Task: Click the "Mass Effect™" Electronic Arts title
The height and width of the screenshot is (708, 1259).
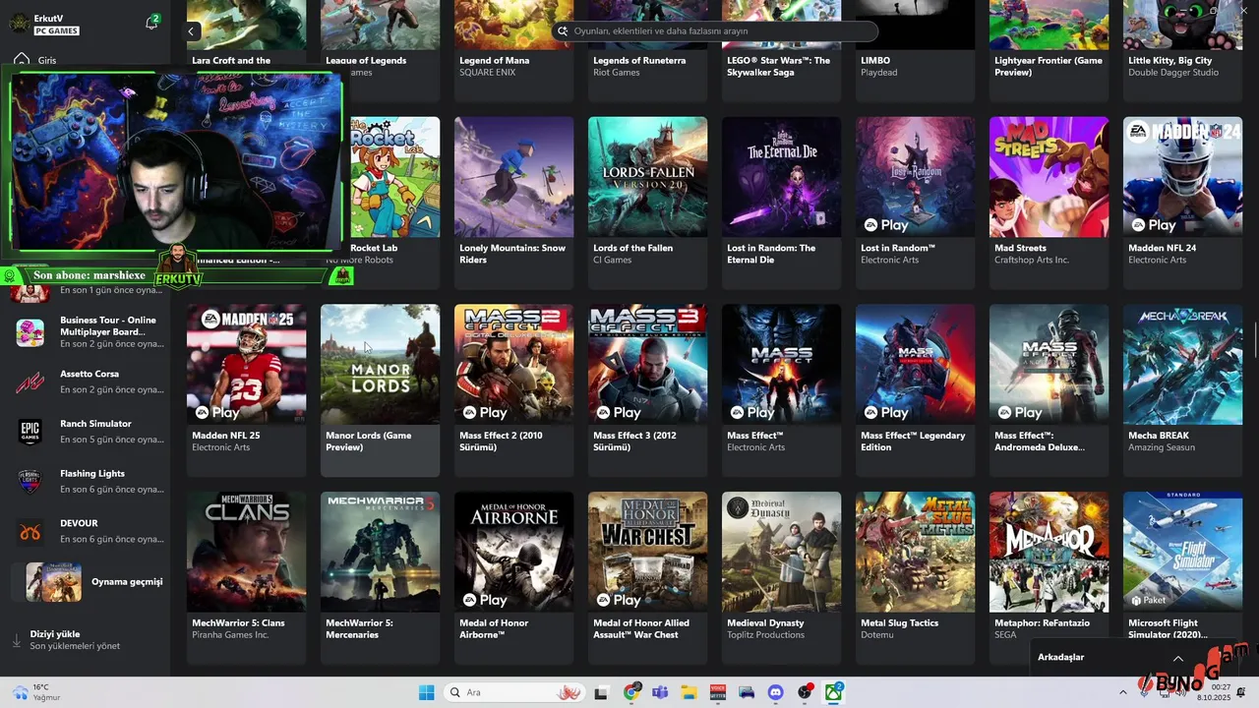Action: [x=755, y=436]
